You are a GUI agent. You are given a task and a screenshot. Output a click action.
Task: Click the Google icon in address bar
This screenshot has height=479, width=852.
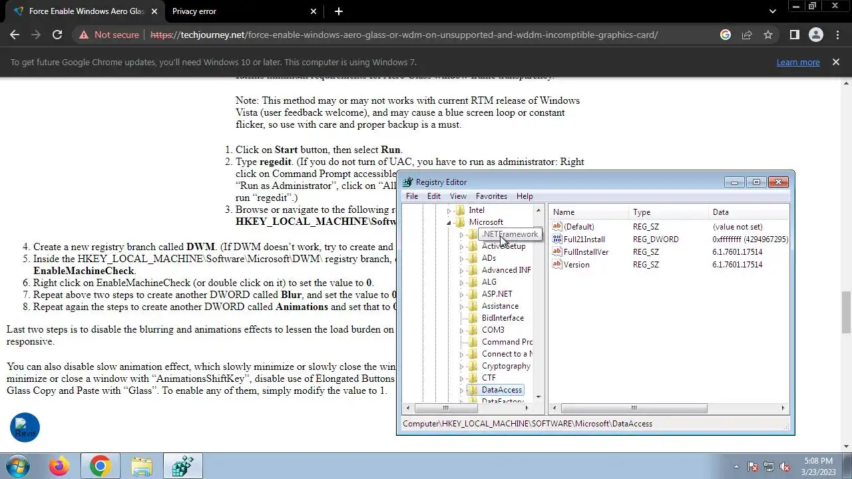click(726, 35)
